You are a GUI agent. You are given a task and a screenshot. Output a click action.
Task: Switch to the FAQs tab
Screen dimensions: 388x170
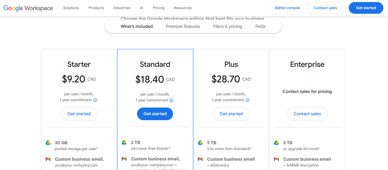pos(260,26)
